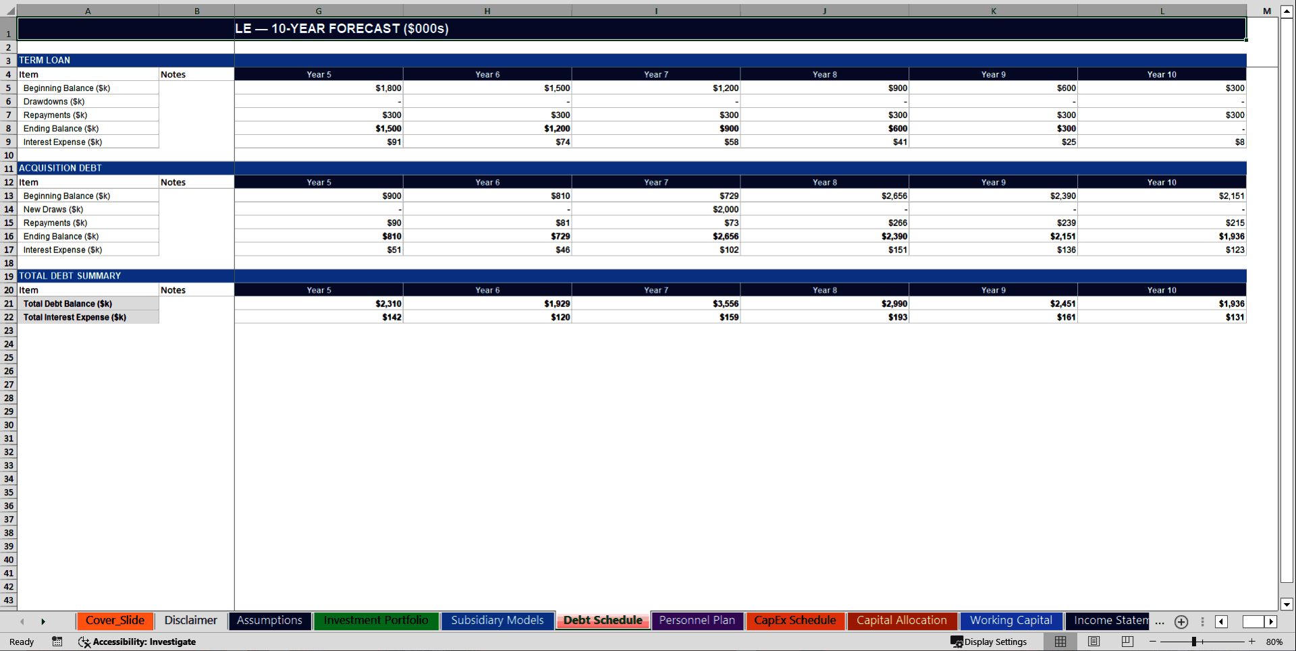Add a new worksheet with the plus icon
Viewport: 1296px width, 651px height.
[1181, 622]
